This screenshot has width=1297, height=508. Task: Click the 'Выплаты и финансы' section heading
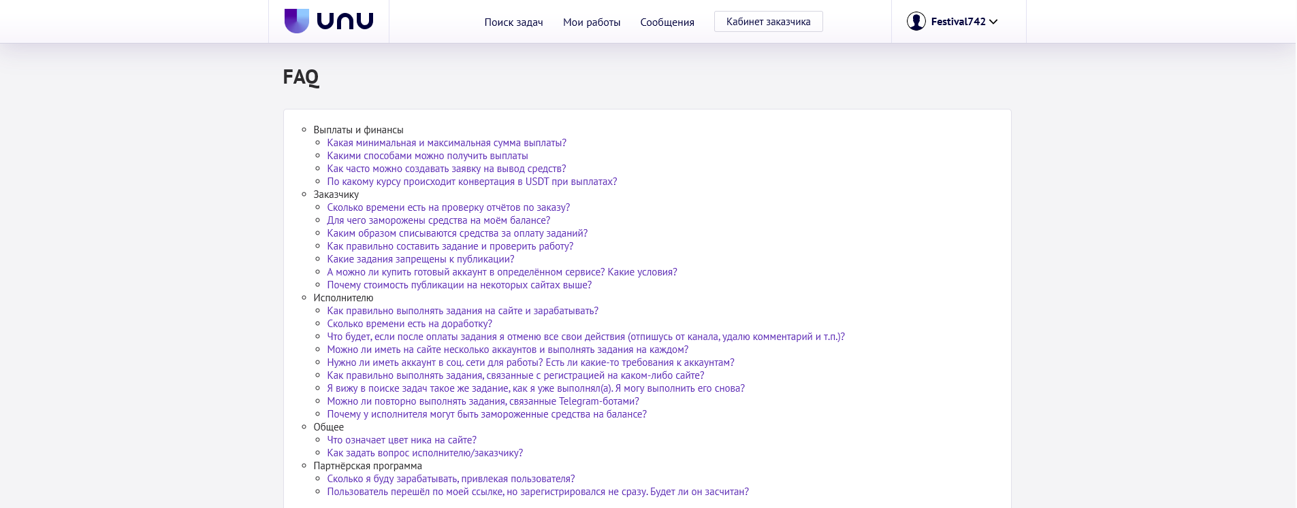click(x=358, y=130)
